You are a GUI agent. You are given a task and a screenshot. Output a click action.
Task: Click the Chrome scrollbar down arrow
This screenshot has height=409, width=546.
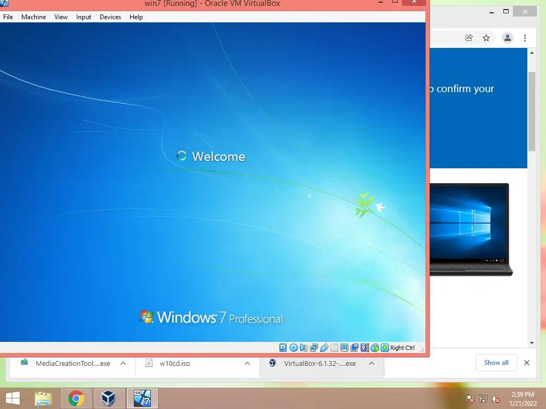coord(532,343)
